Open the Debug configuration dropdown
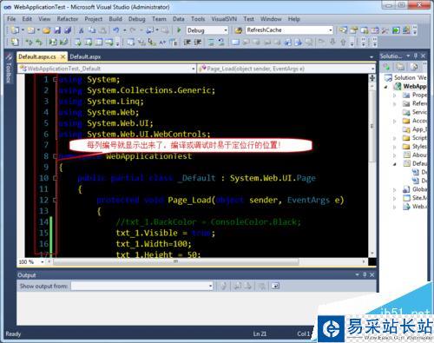Viewport: 434px width, 343px height. pyautogui.click(x=226, y=30)
